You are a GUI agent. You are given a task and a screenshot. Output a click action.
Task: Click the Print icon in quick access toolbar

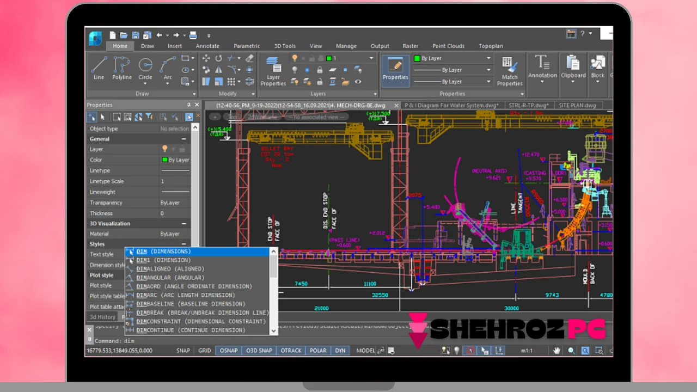193,35
